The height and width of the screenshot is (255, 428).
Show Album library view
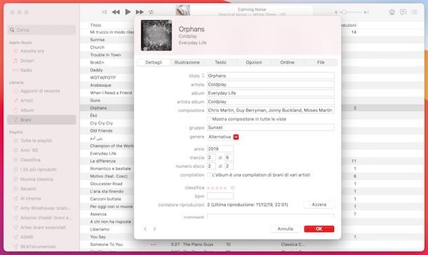27,110
